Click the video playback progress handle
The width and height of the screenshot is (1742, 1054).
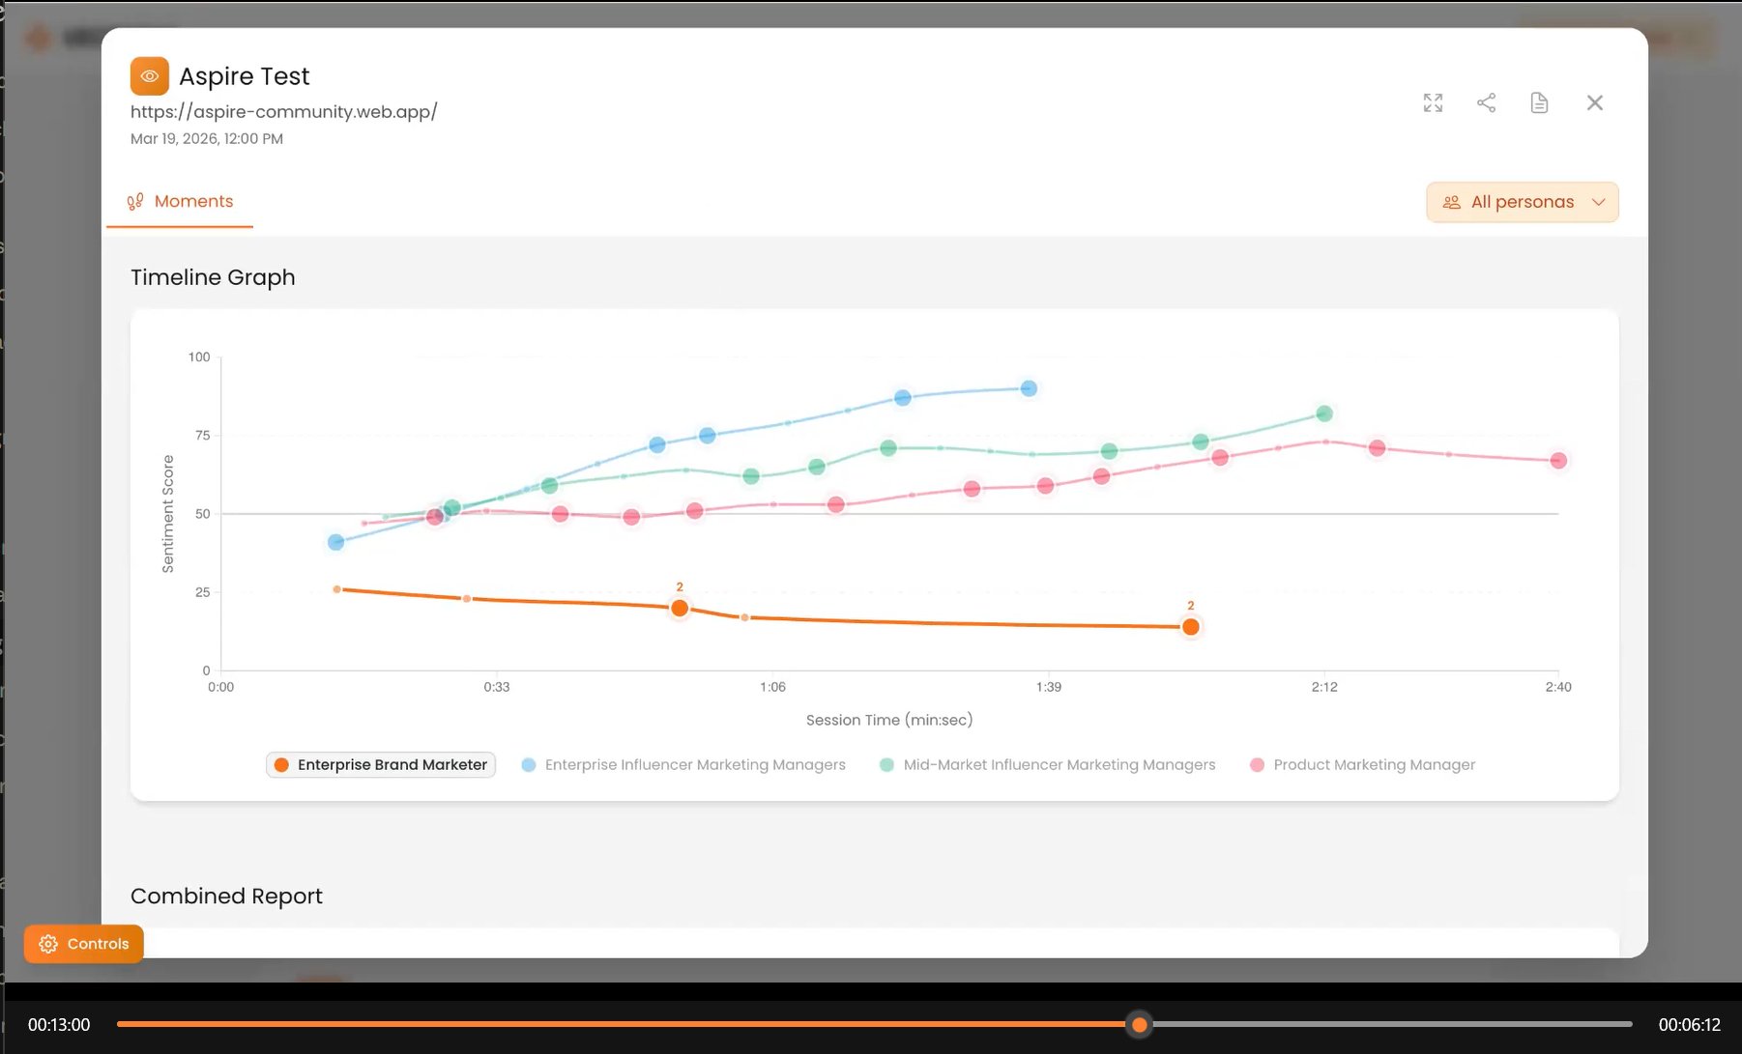(1140, 1024)
